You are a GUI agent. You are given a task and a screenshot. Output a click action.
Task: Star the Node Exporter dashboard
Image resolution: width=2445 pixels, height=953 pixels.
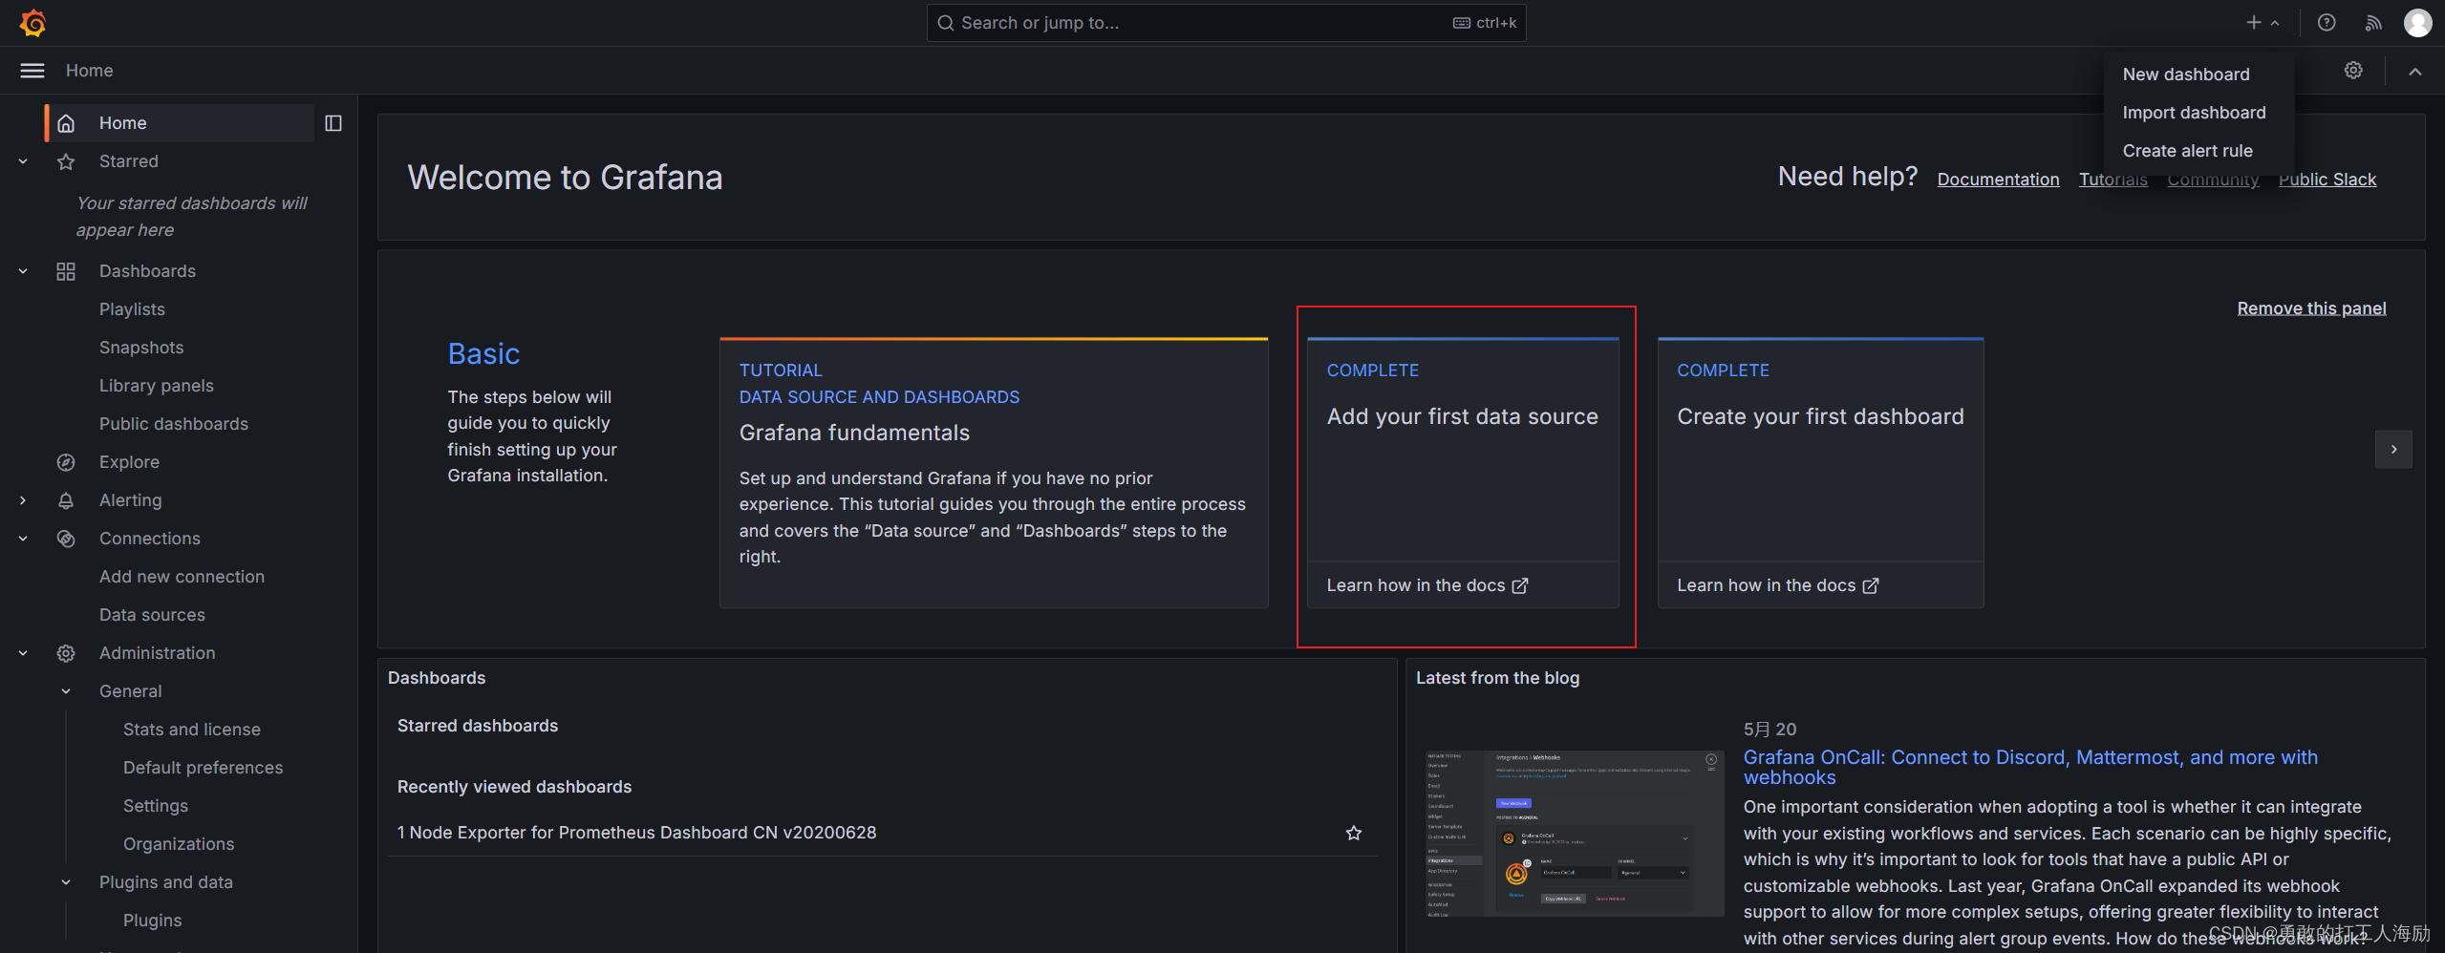pyautogui.click(x=1354, y=833)
